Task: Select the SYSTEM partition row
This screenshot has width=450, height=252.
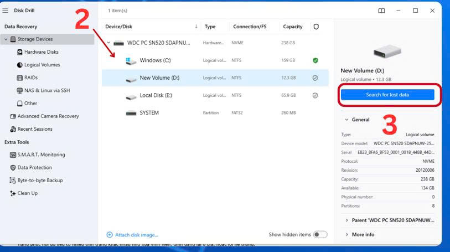Action: [x=215, y=113]
